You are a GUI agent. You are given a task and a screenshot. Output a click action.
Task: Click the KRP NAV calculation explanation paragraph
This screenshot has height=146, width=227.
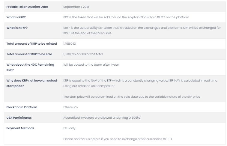pyautogui.click(x=140, y=83)
